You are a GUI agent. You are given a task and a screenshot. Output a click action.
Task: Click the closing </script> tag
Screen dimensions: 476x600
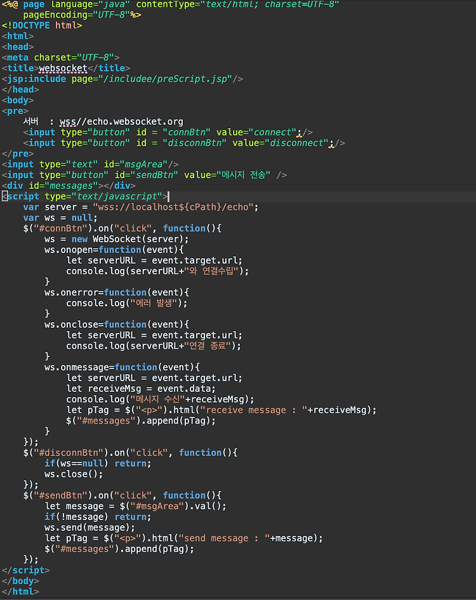click(x=25, y=571)
